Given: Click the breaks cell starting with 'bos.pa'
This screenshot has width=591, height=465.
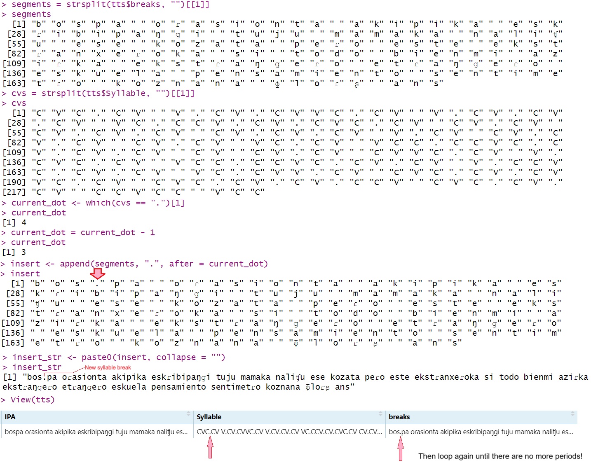Looking at the screenshot, I should pyautogui.click(x=481, y=432).
